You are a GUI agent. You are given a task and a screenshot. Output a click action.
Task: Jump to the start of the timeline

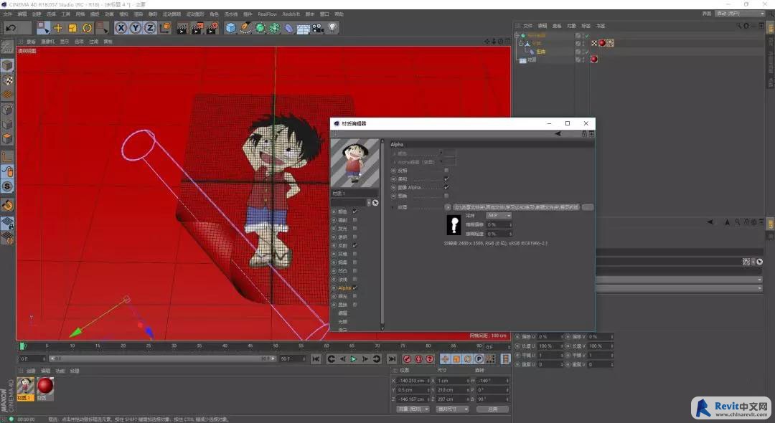[316, 359]
